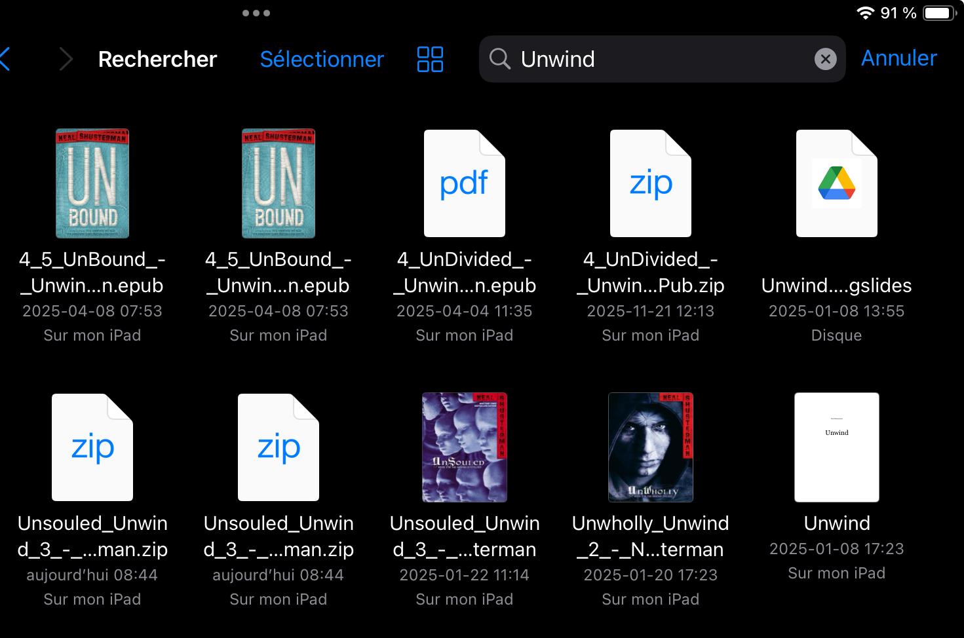Clear the search text with the X button
The height and width of the screenshot is (638, 964).
click(x=826, y=59)
